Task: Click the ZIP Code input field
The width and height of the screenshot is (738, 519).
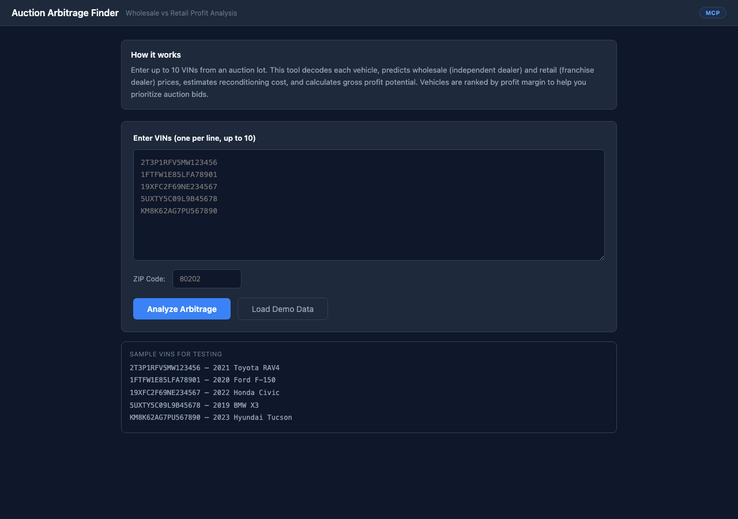Action: (x=206, y=279)
